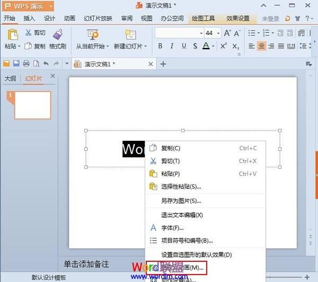Toggle Italic formatting

(172, 46)
